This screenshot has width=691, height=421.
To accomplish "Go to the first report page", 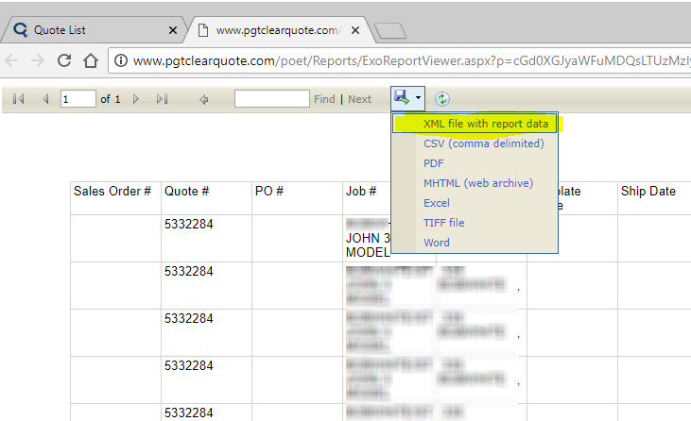I will click(x=19, y=99).
